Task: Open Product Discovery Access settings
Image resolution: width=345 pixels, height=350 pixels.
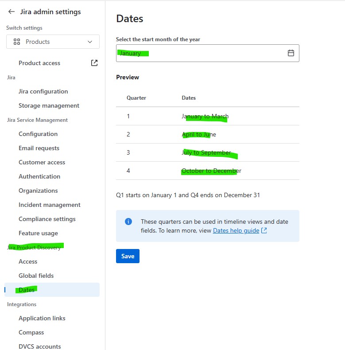Action: pos(28,261)
